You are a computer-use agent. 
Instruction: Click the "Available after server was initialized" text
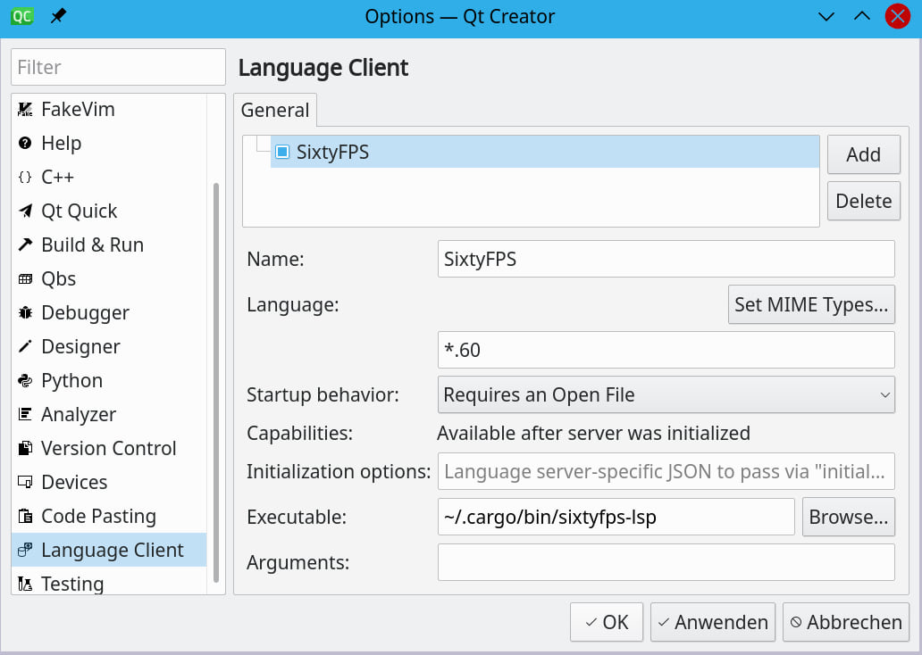coord(593,433)
